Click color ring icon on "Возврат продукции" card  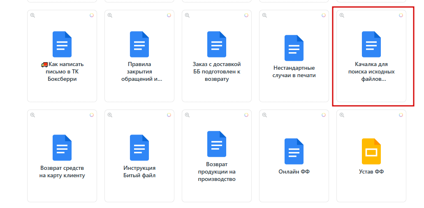pyautogui.click(x=246, y=115)
